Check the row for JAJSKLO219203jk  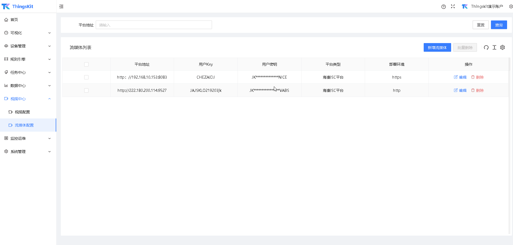click(x=86, y=90)
